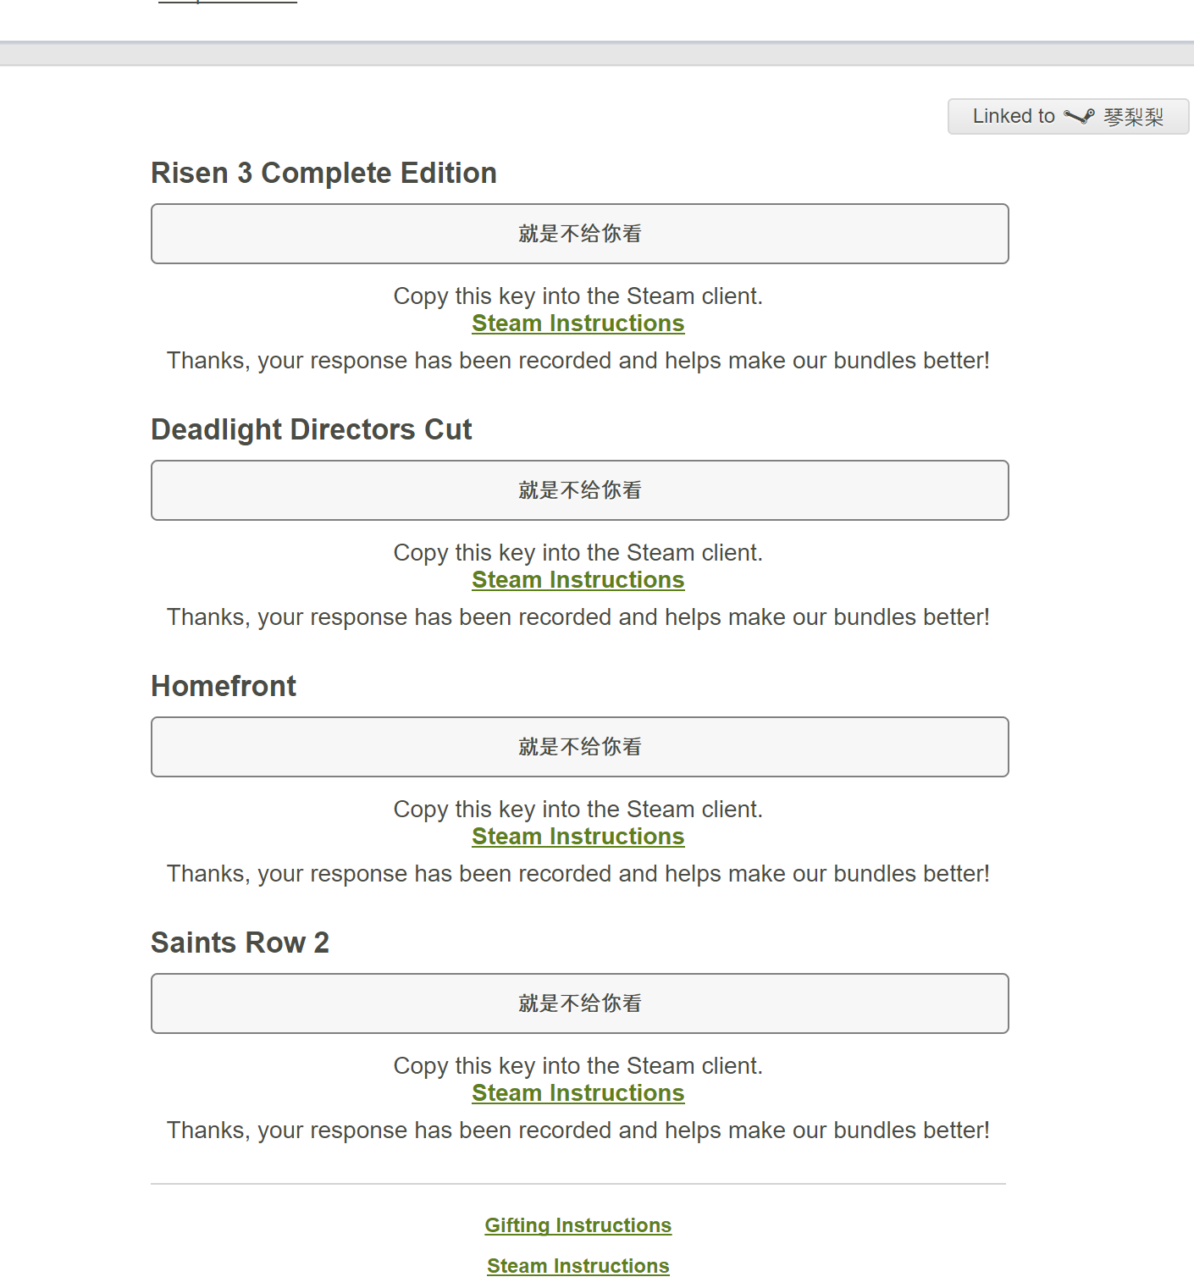This screenshot has width=1194, height=1288.
Task: Click the Linked to 琴梨梨 account button
Action: click(1067, 116)
